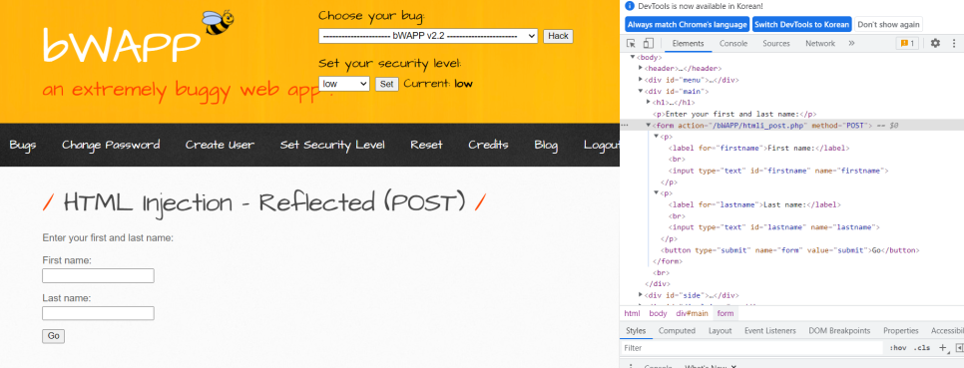The height and width of the screenshot is (368, 964).
Task: Expand the div id="menu" node
Action: (640, 80)
